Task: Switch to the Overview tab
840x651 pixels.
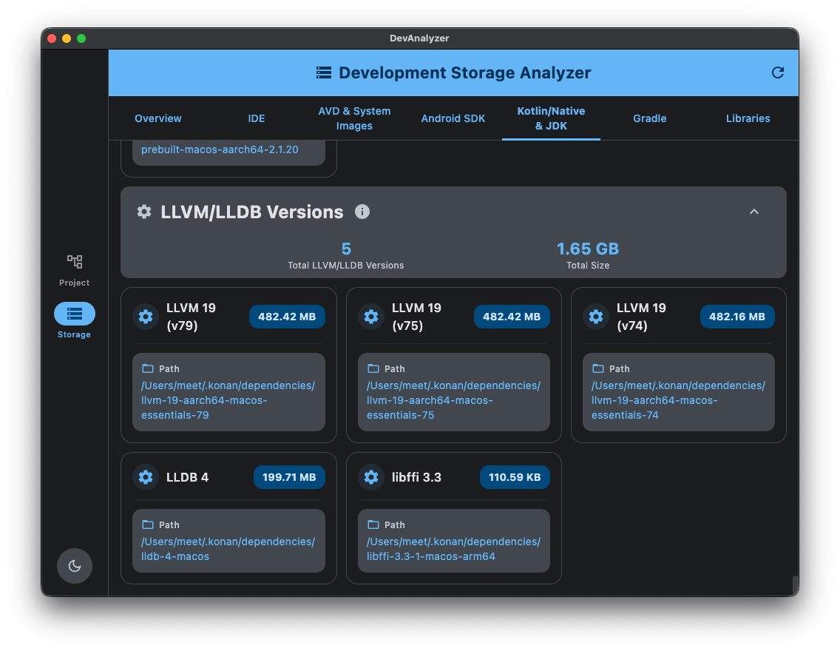Action: click(x=158, y=118)
